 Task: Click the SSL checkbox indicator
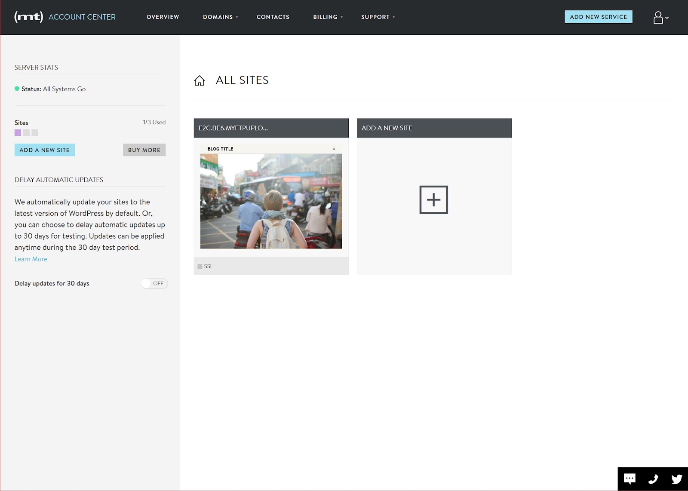[x=200, y=267]
